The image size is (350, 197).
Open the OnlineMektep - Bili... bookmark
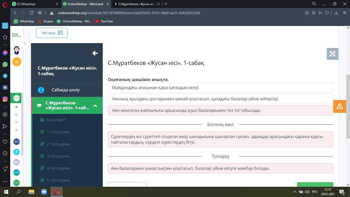pos(74,21)
